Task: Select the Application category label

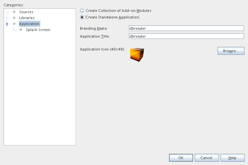Action: click(29, 24)
